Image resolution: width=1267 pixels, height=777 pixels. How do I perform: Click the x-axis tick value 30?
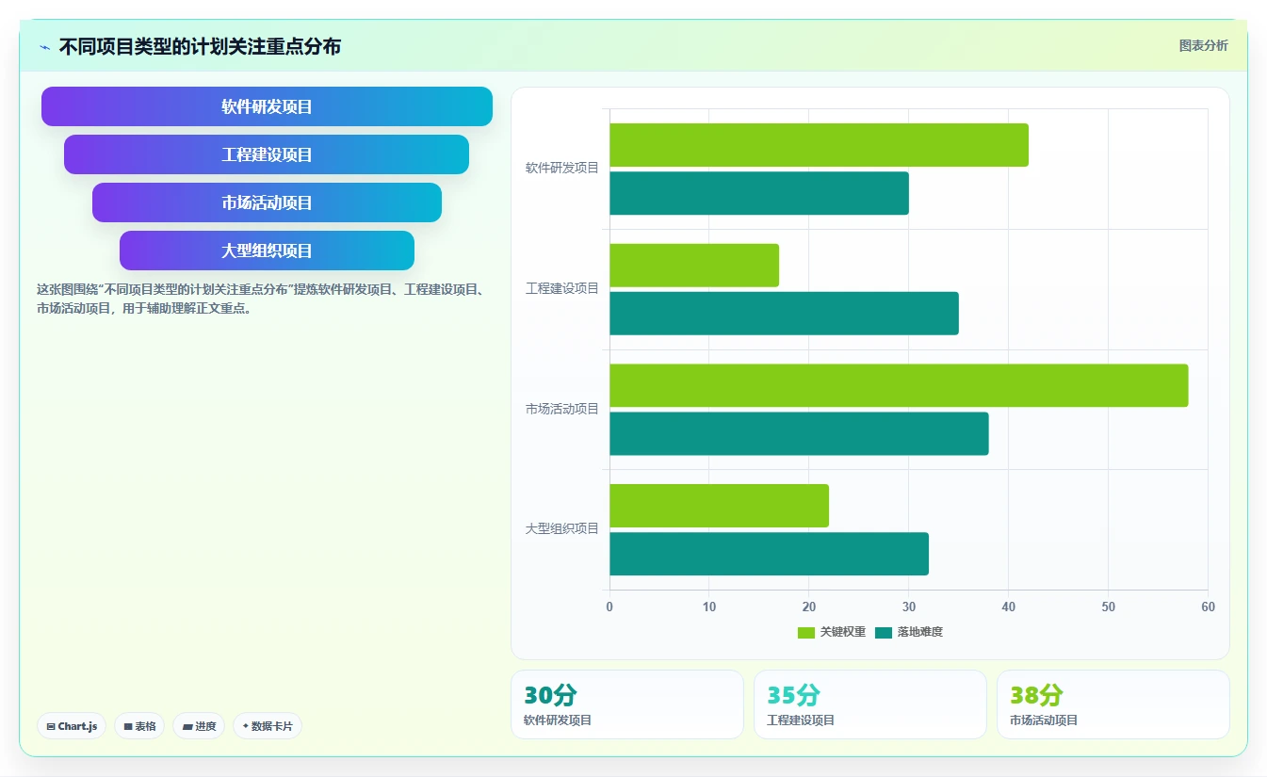(x=909, y=607)
